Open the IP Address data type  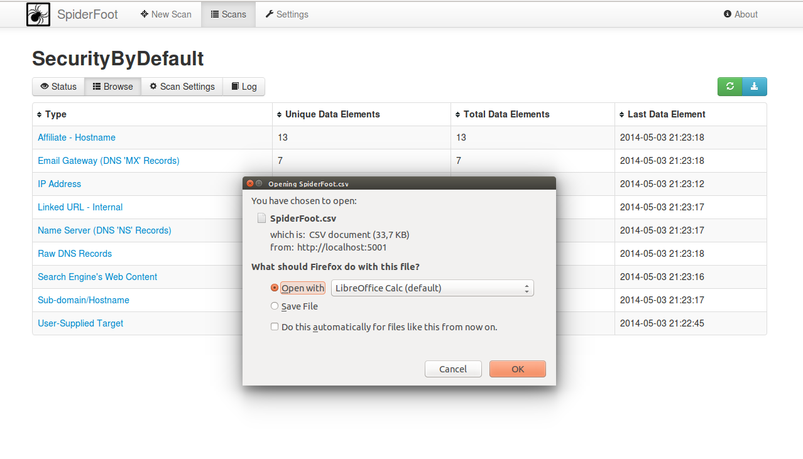(x=59, y=184)
